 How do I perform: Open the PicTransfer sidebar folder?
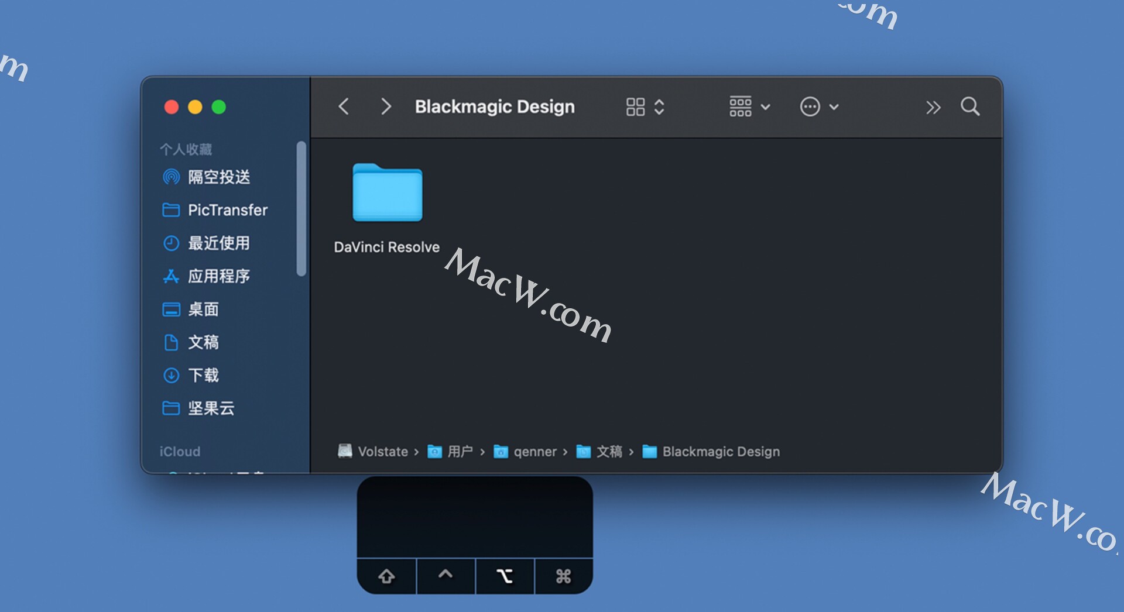pos(227,210)
